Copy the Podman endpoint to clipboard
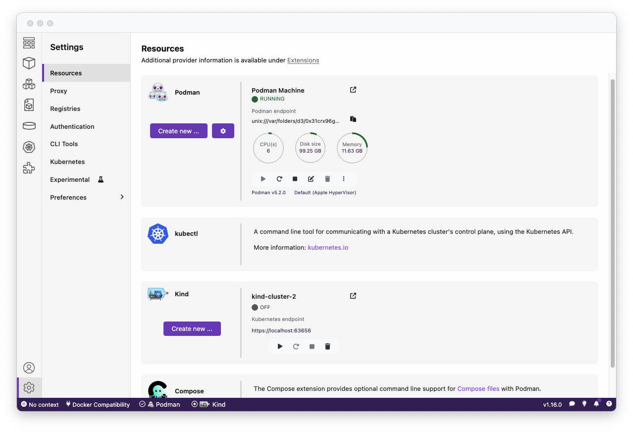The image size is (633, 432). pos(353,119)
